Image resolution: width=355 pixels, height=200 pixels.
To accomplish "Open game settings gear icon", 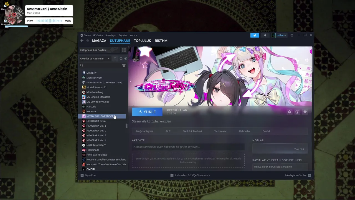I will (290, 112).
